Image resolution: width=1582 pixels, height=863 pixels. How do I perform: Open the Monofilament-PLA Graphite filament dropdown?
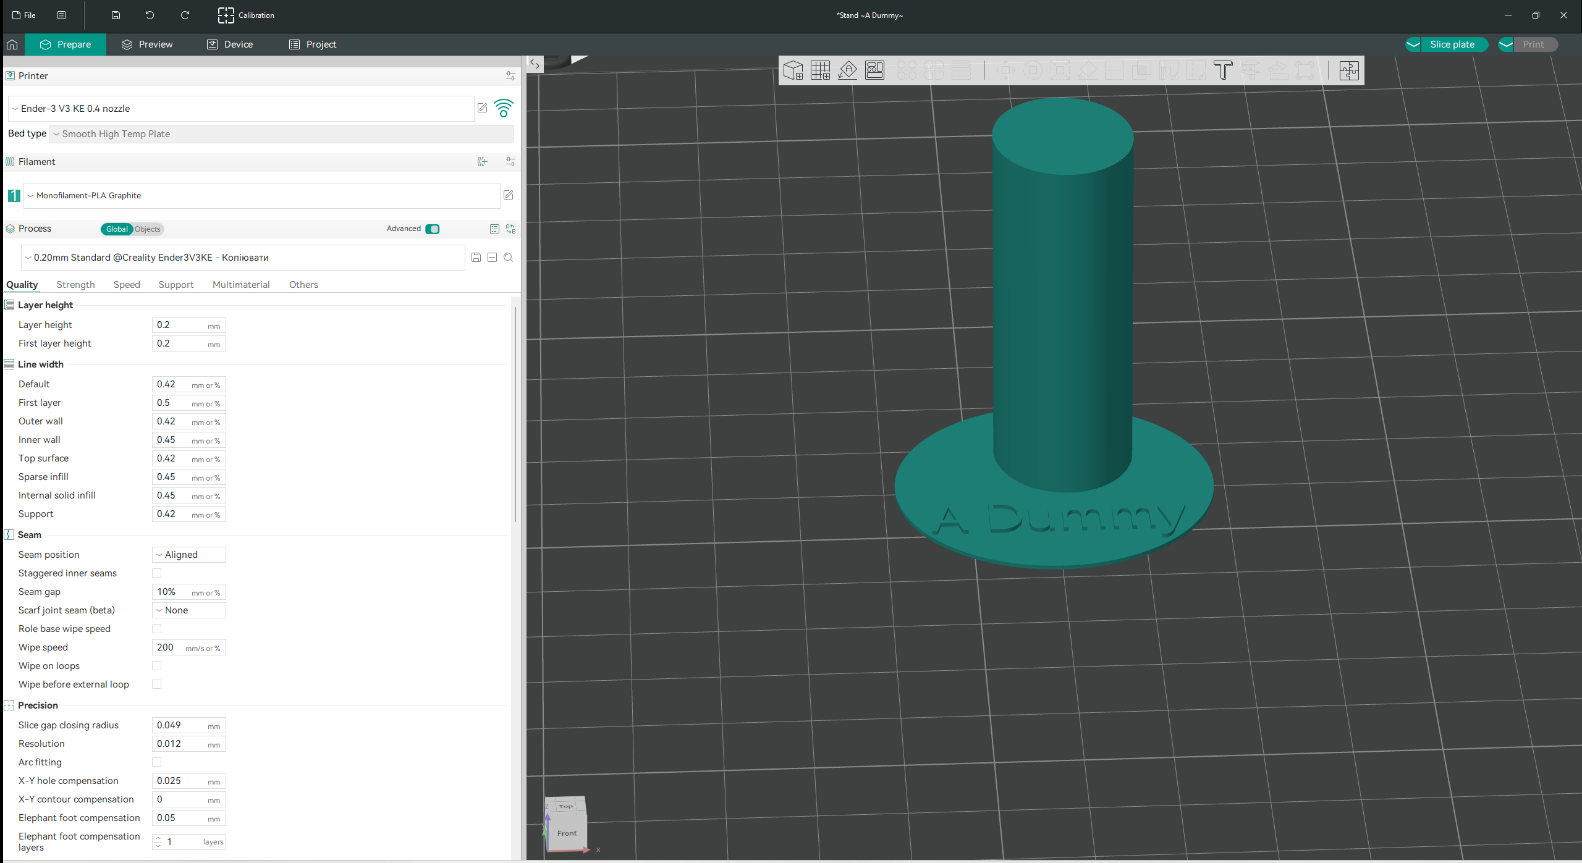pyautogui.click(x=261, y=196)
